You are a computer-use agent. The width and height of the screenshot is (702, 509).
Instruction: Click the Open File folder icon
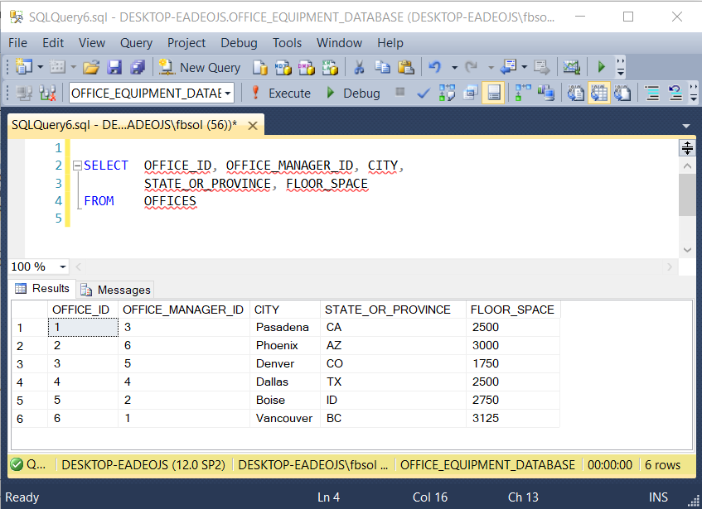coord(91,68)
